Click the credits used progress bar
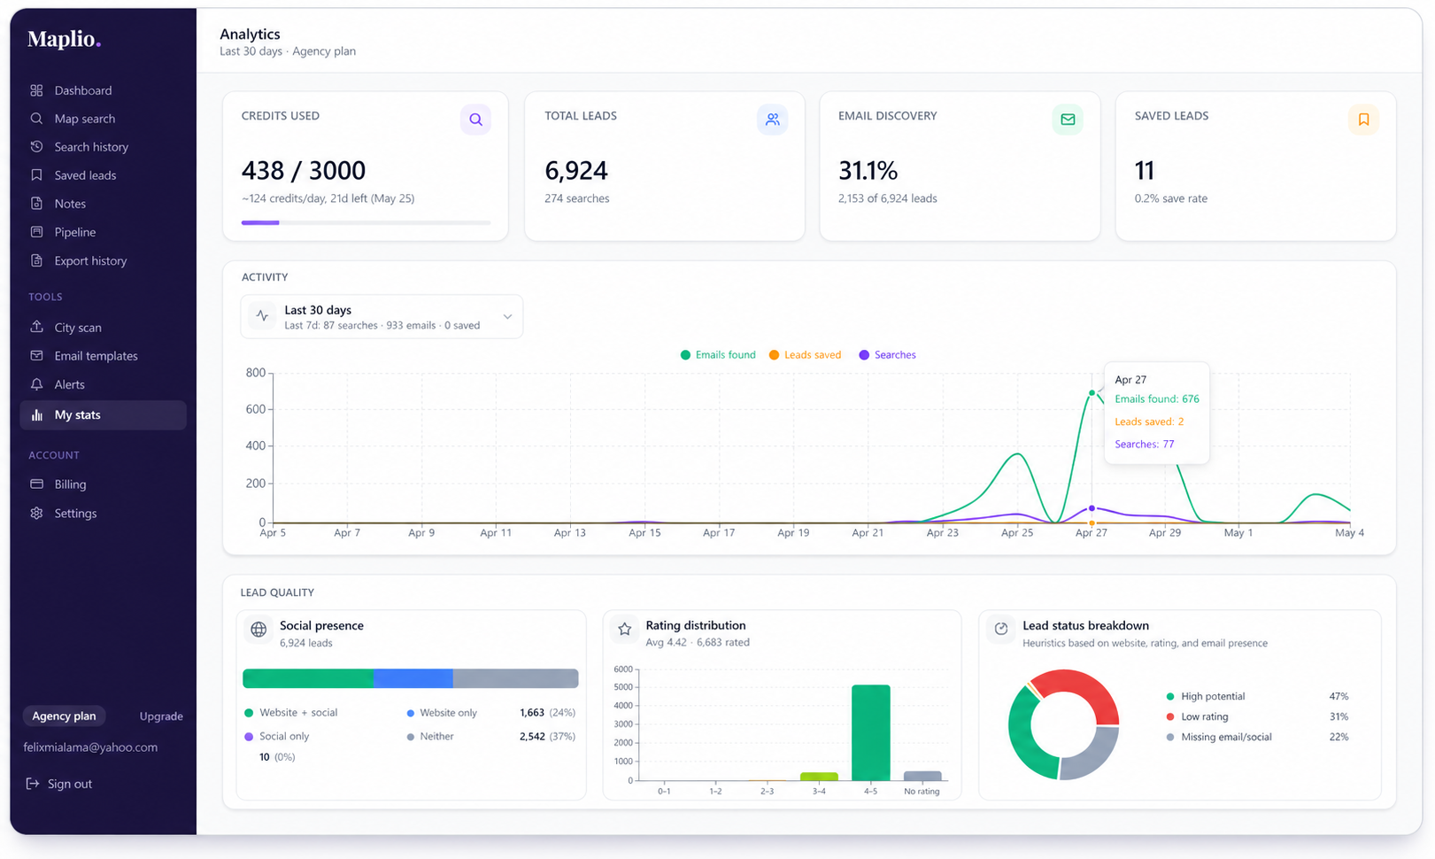The width and height of the screenshot is (1435, 859). pos(366,223)
